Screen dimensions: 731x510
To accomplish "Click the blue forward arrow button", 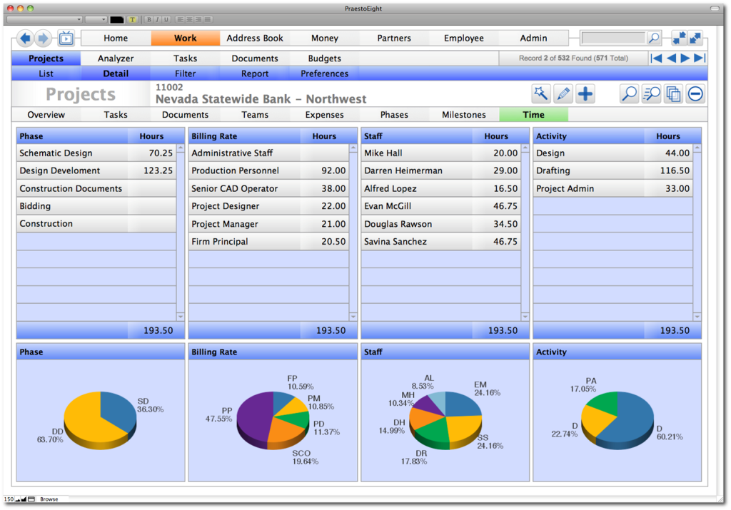I will [43, 39].
